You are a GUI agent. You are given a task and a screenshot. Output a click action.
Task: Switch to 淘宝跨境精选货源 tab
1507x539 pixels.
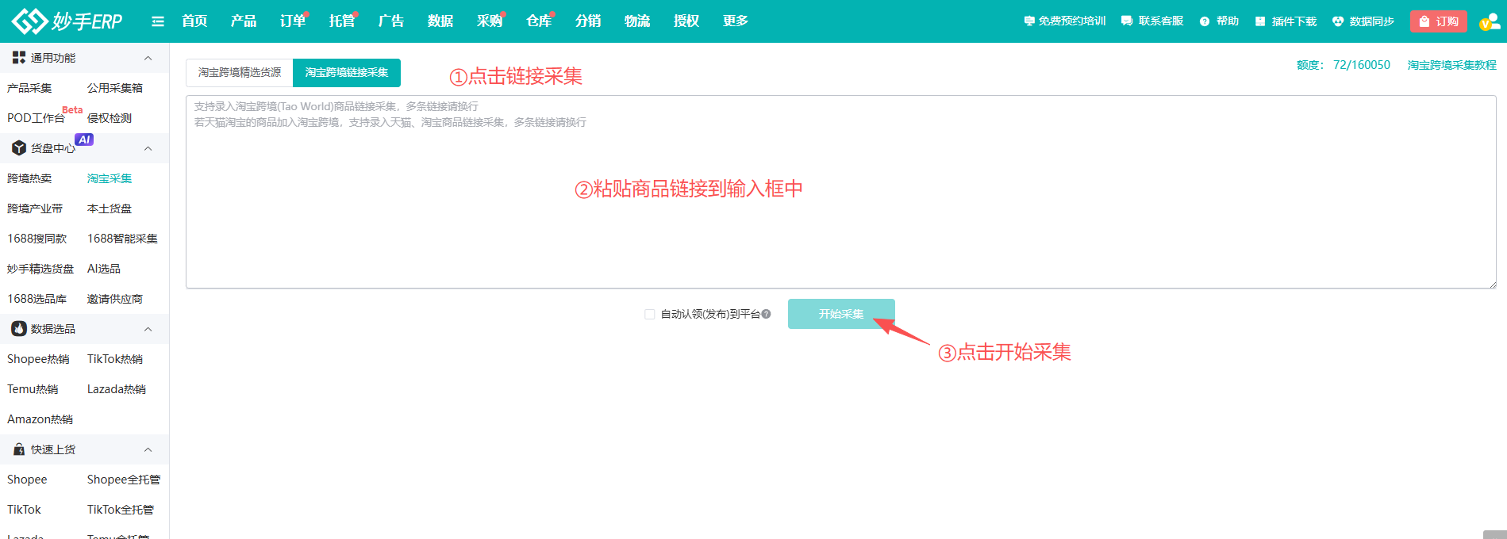click(x=240, y=73)
